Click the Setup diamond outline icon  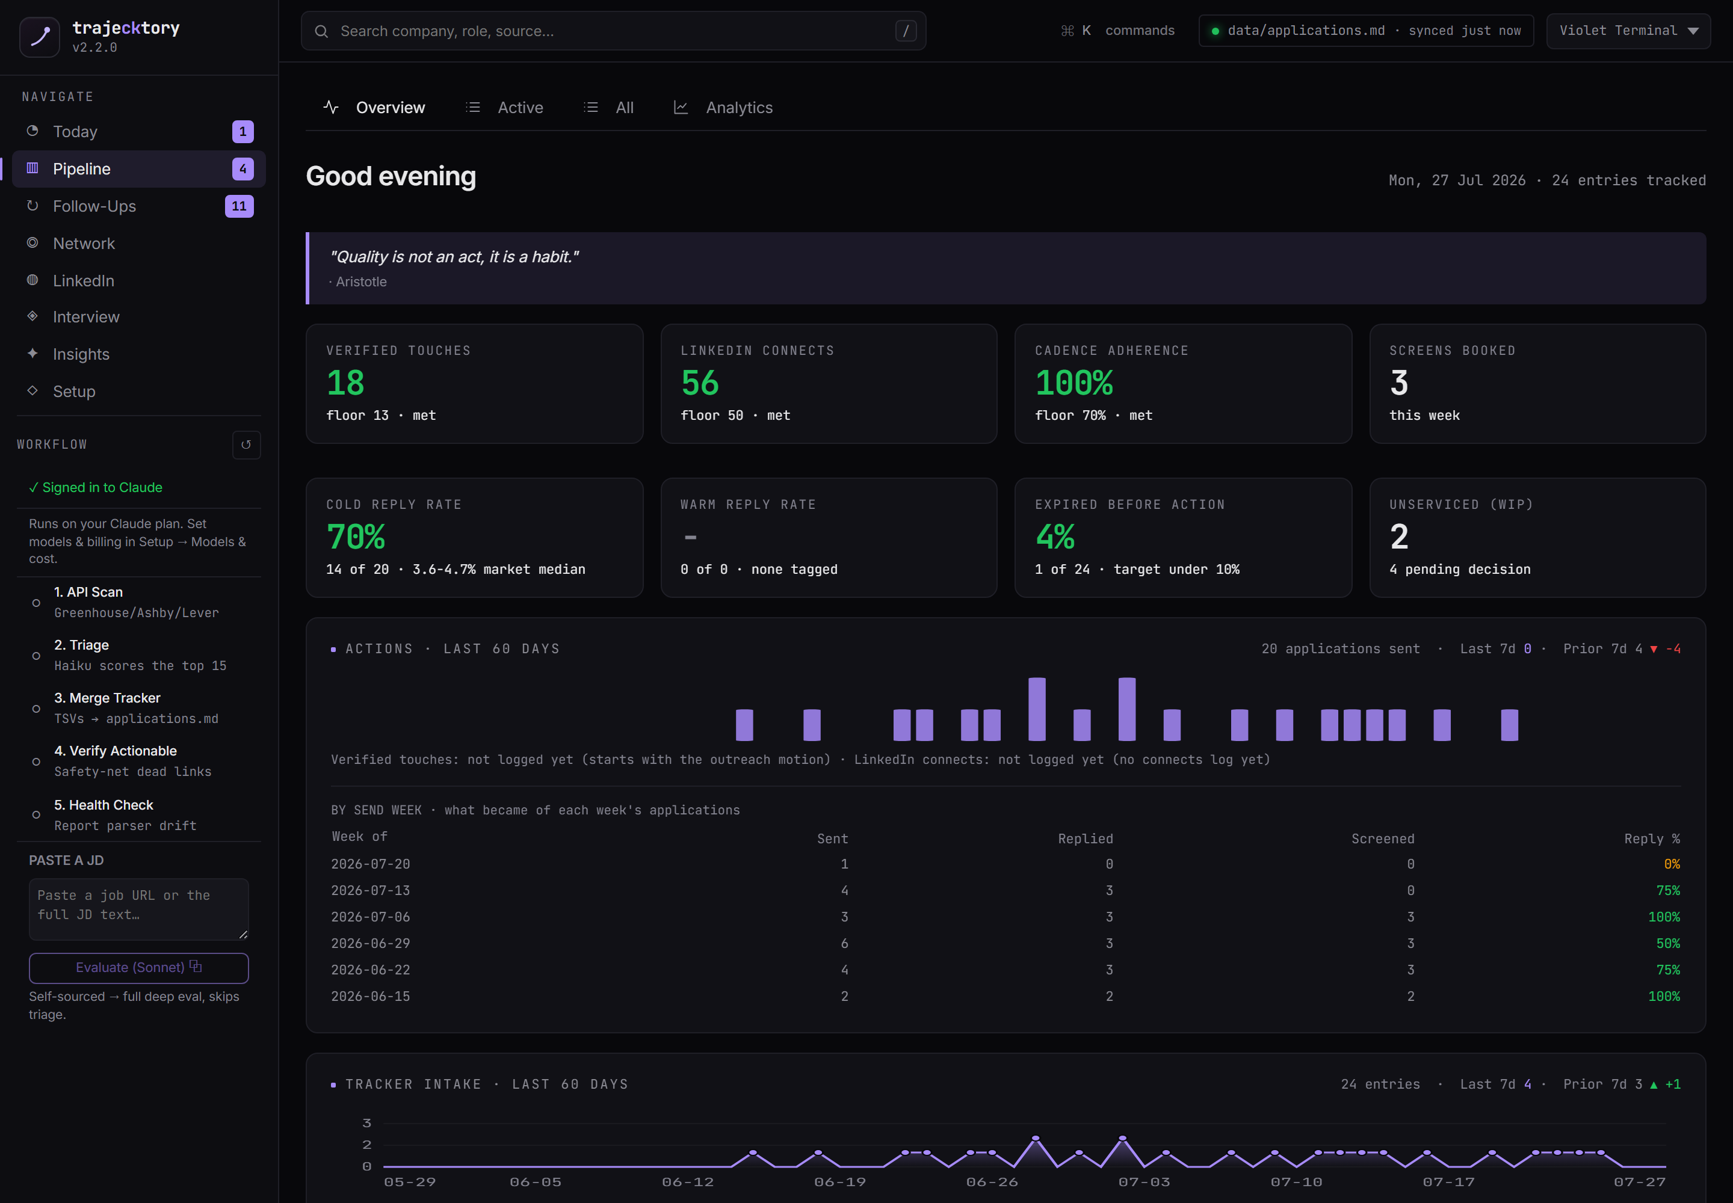tap(32, 390)
